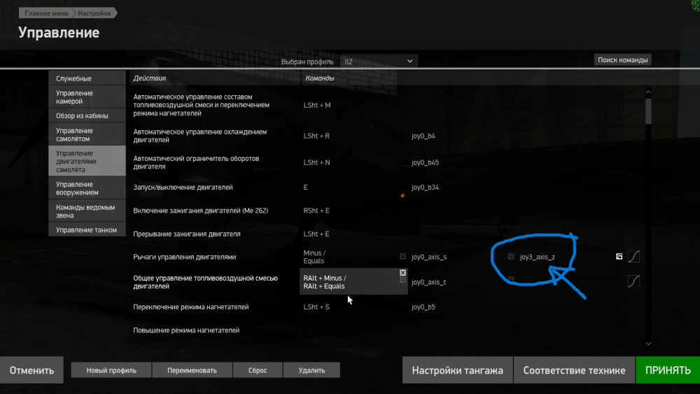The width and height of the screenshot is (700, 394).
Task: Select Прерывание зажигания двигателя action
Action: point(187,234)
